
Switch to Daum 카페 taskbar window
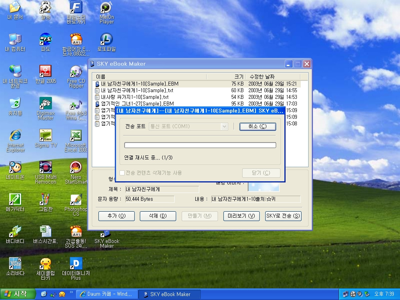[107, 294]
